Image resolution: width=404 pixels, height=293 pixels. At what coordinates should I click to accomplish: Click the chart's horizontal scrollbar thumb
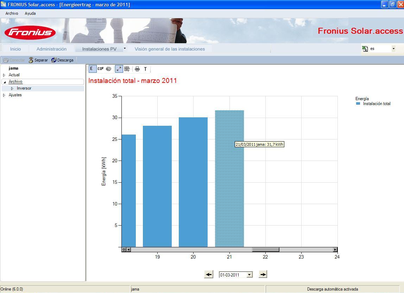[x=265, y=249]
